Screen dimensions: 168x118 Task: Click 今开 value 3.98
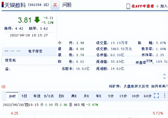pos(80,43)
